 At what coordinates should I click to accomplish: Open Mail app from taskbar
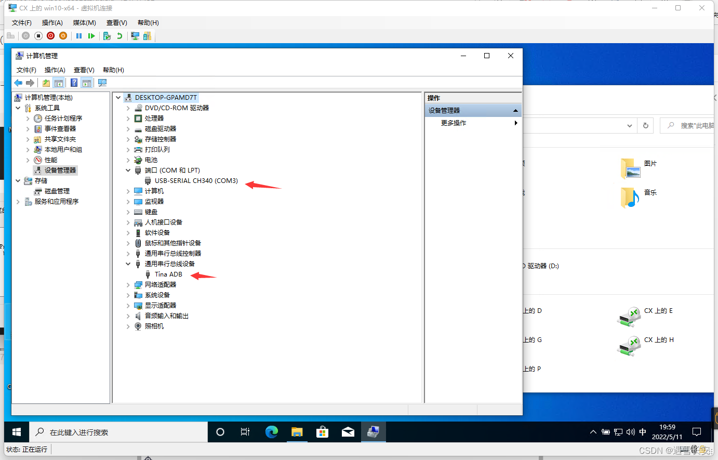pos(348,432)
